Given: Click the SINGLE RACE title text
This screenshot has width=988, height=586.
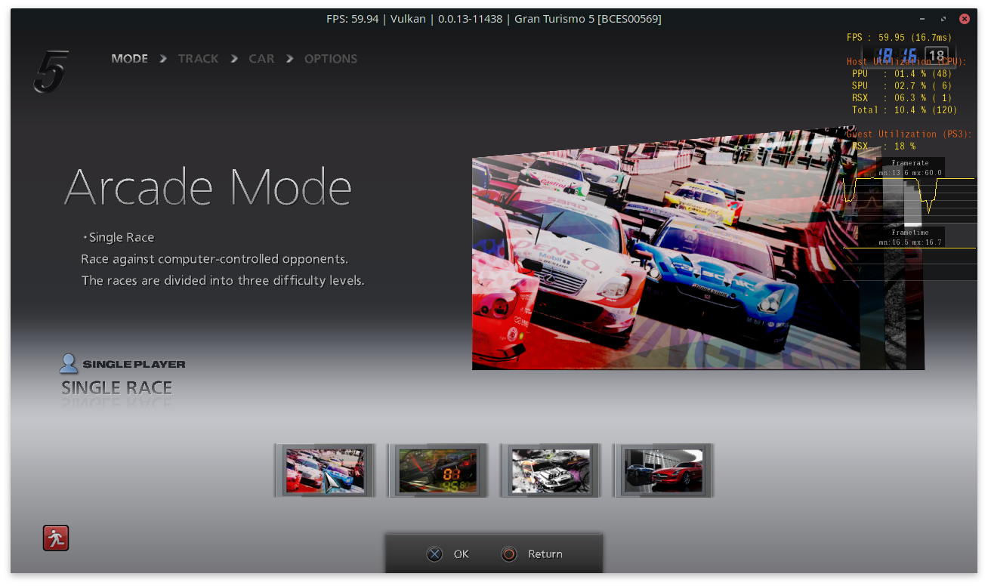Looking at the screenshot, I should (117, 388).
